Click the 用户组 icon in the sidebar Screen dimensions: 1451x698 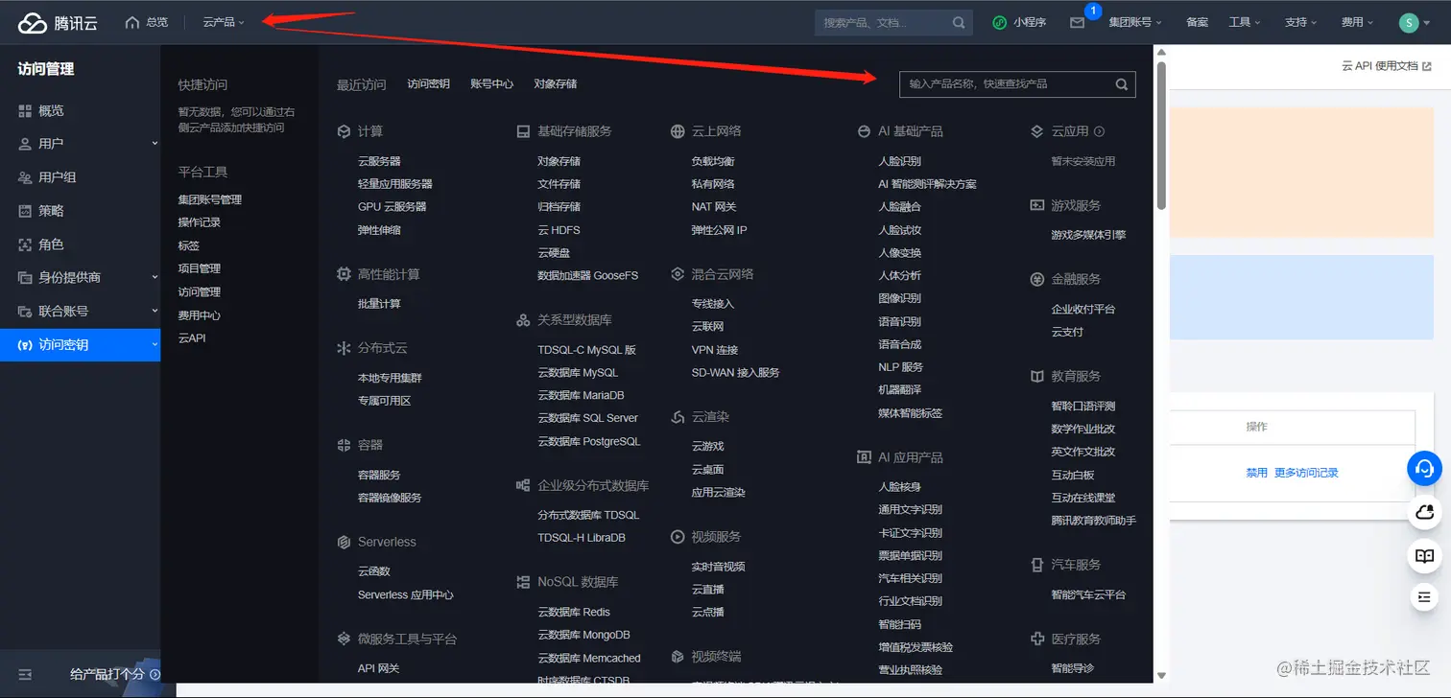click(25, 177)
